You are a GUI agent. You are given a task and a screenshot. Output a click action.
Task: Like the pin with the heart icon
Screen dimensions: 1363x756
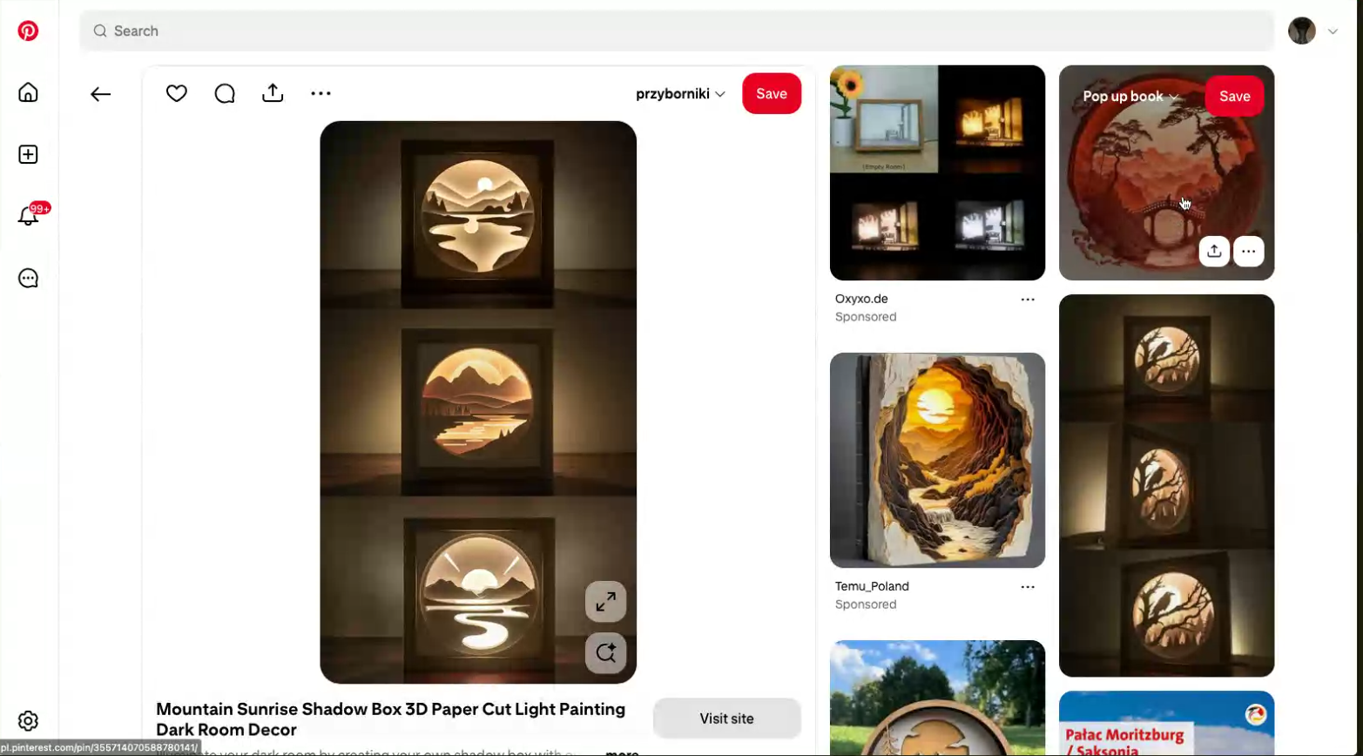pos(177,93)
